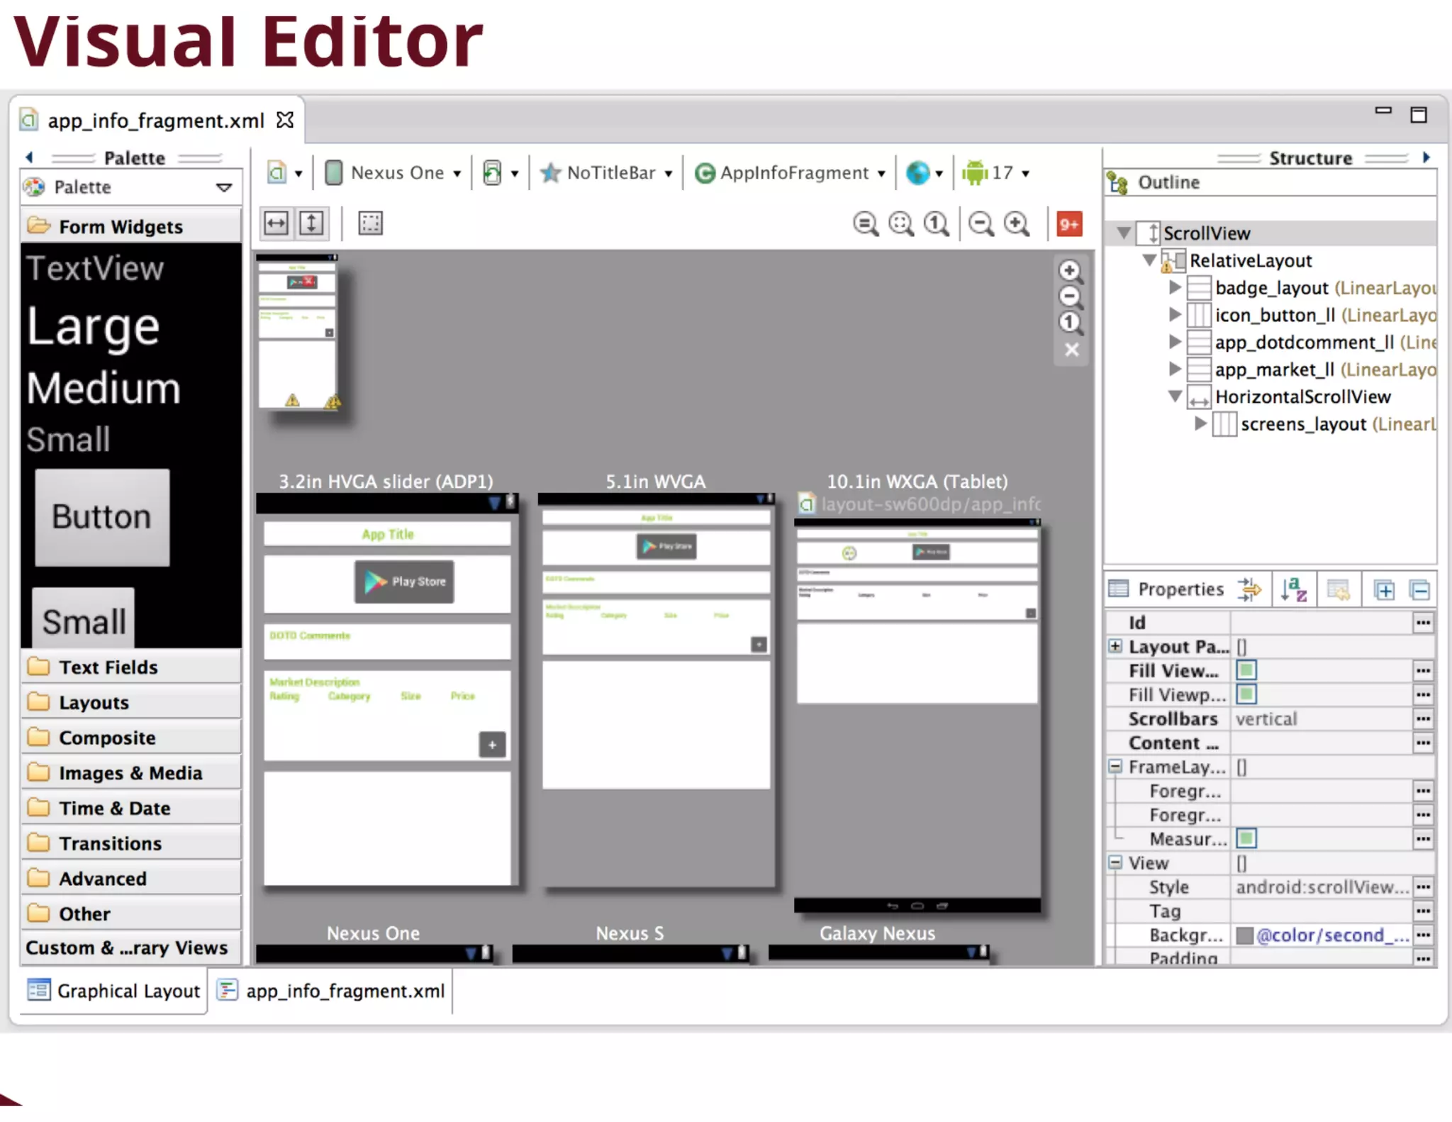Select the Large text widget in palette
1452x1122 pixels.
[94, 326]
